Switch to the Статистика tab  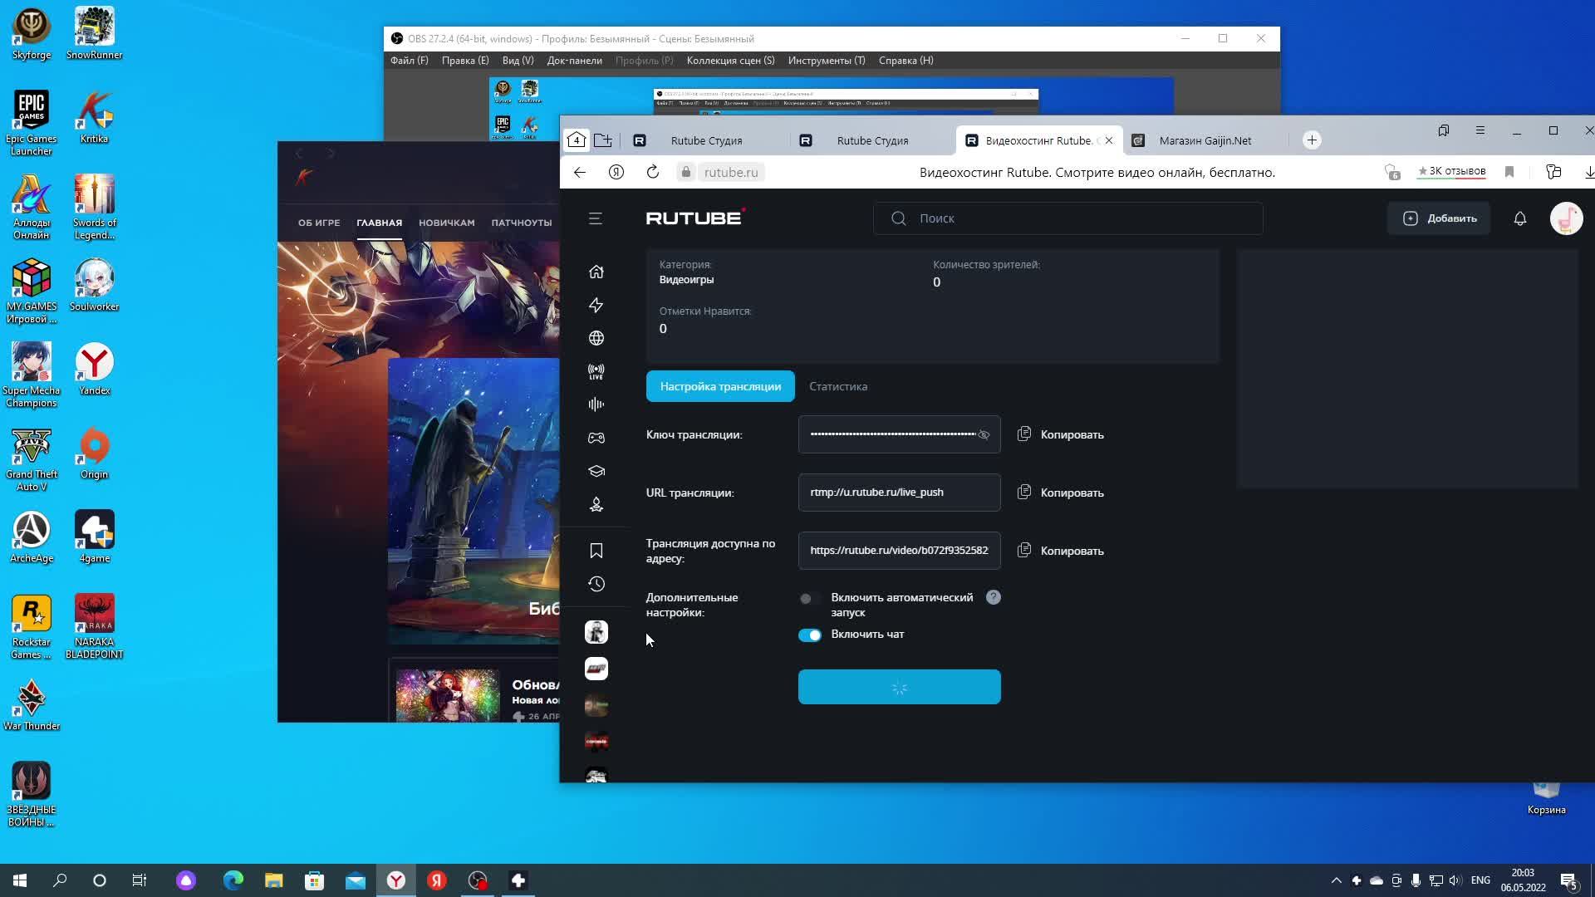tap(837, 386)
